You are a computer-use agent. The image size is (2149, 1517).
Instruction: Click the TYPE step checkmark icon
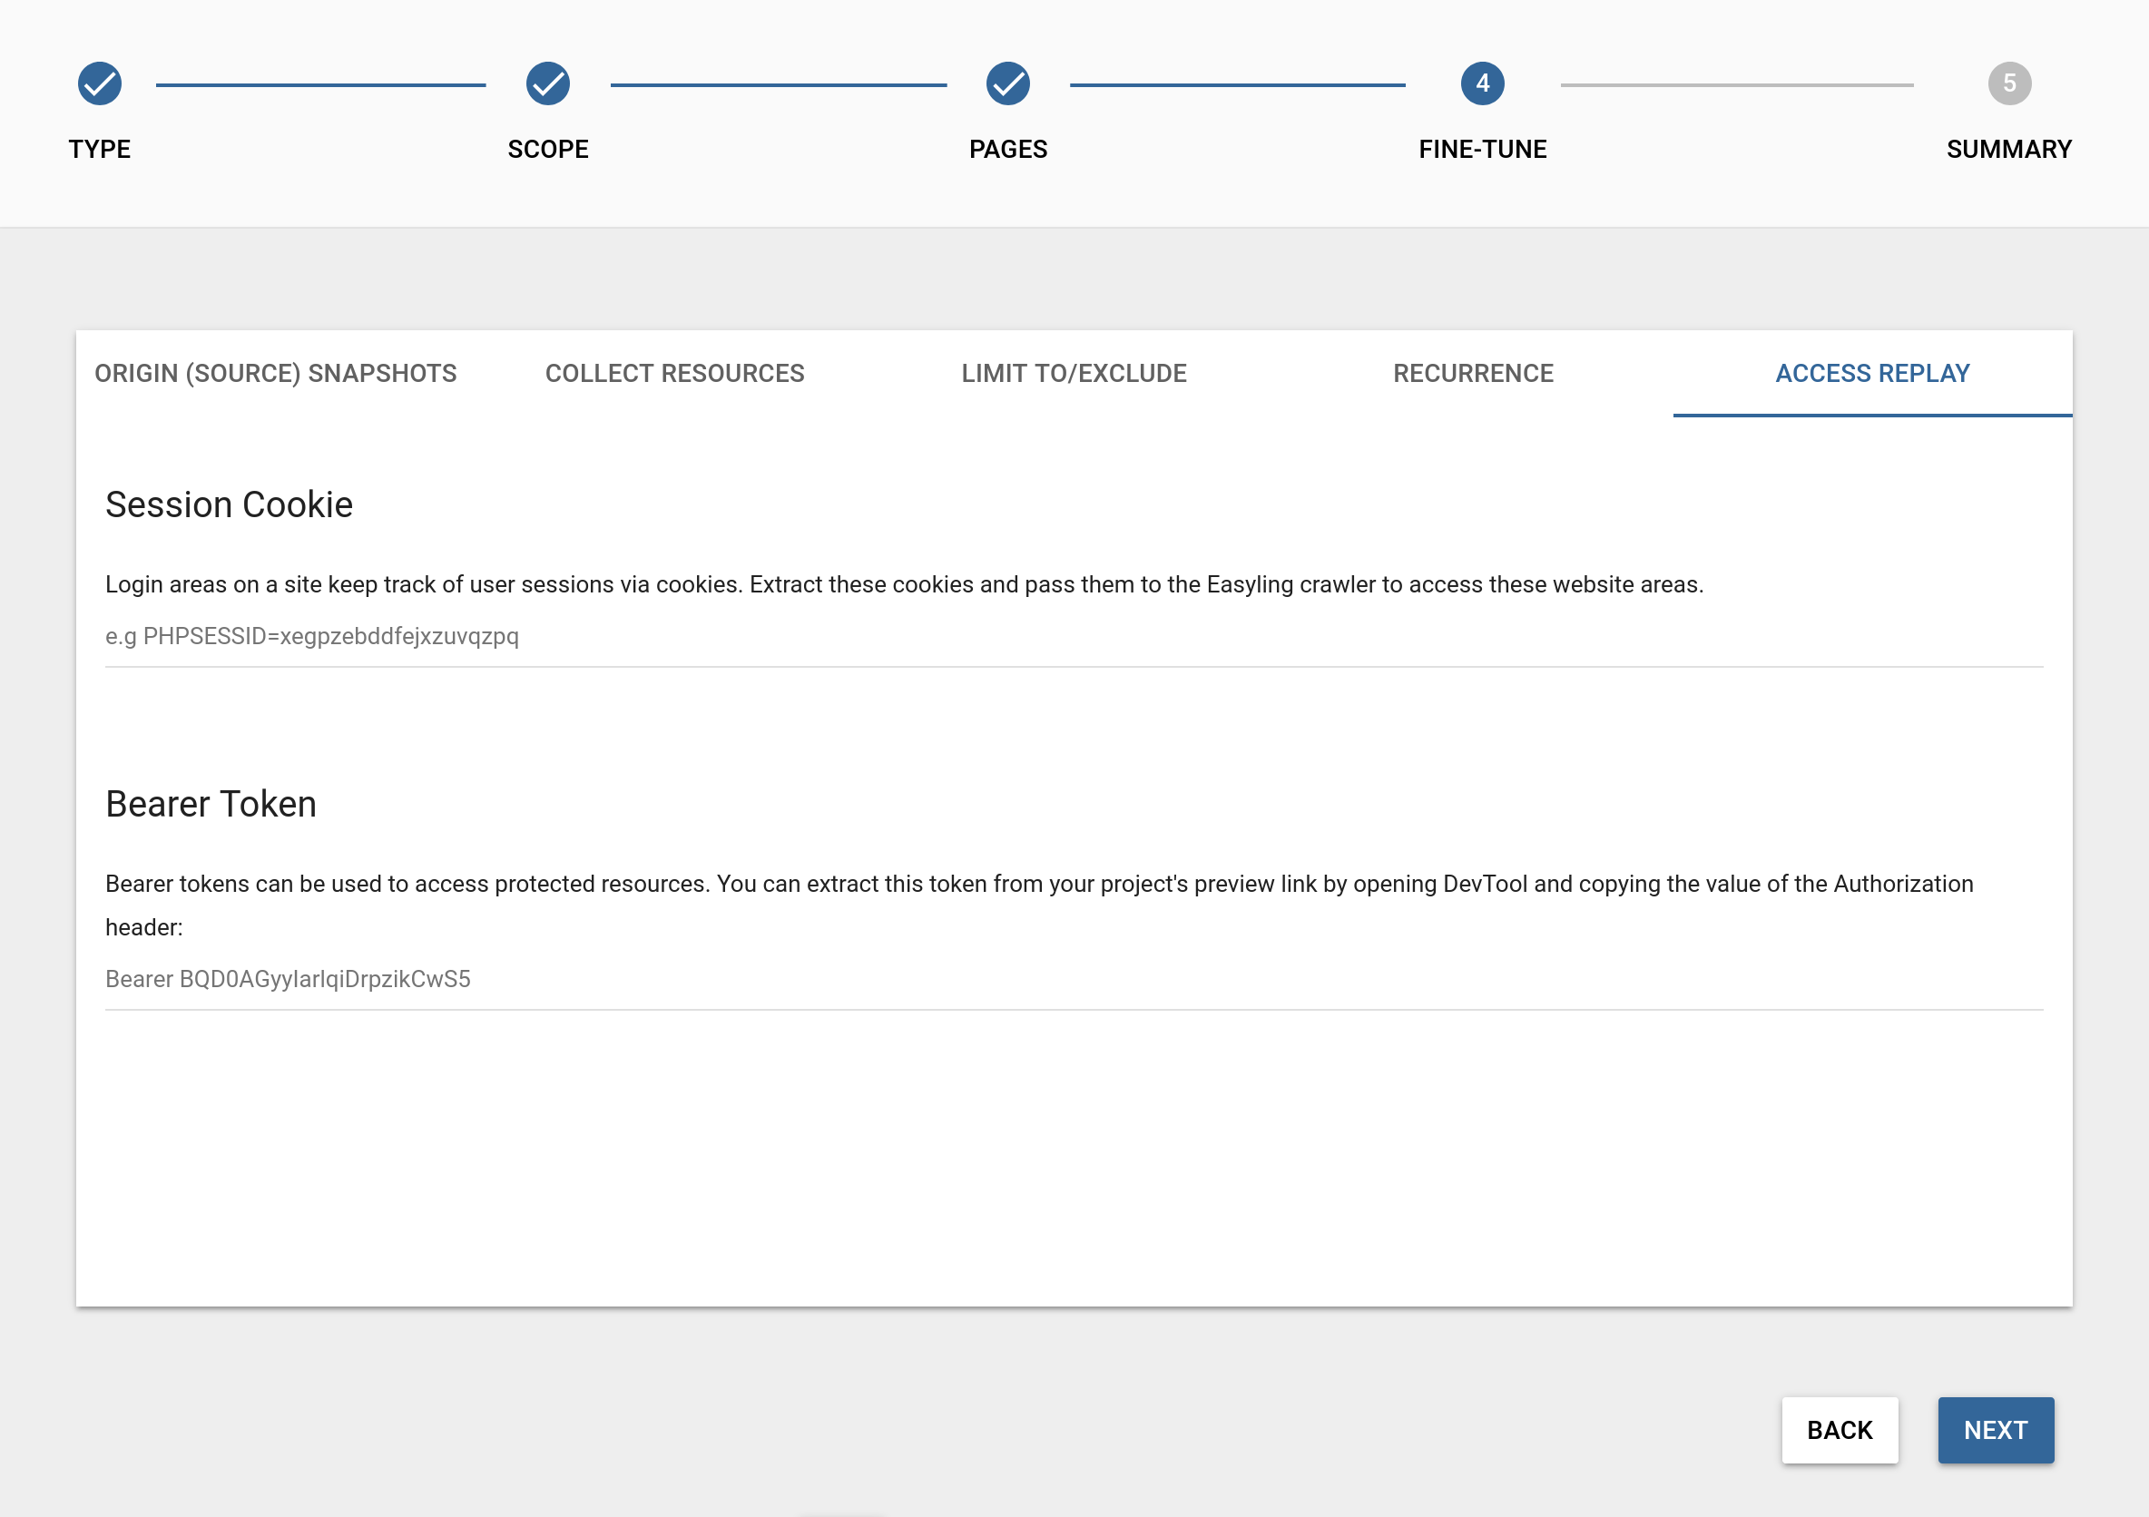tap(99, 83)
